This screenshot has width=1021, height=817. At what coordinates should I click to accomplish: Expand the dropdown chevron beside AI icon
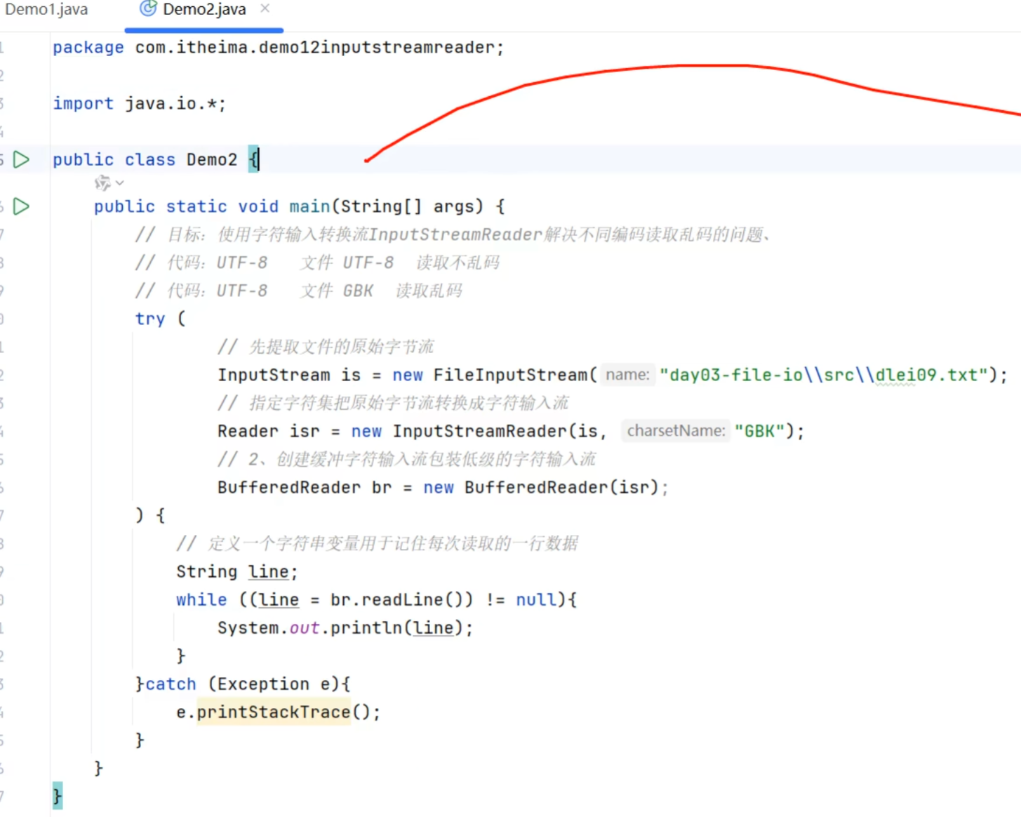(x=120, y=183)
